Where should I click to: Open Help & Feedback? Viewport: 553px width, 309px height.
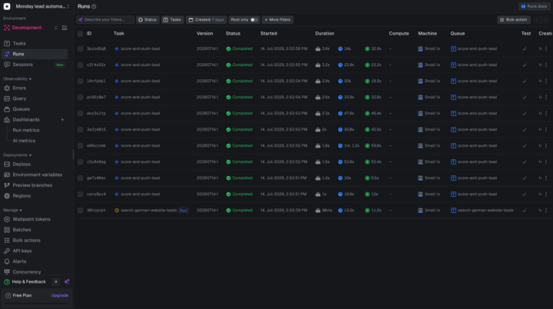coord(25,282)
